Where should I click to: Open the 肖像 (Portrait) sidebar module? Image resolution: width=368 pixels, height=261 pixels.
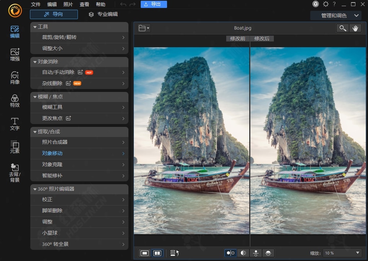[x=15, y=78]
